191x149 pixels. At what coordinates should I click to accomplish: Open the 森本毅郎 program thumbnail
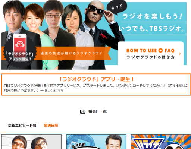(x=96, y=142)
